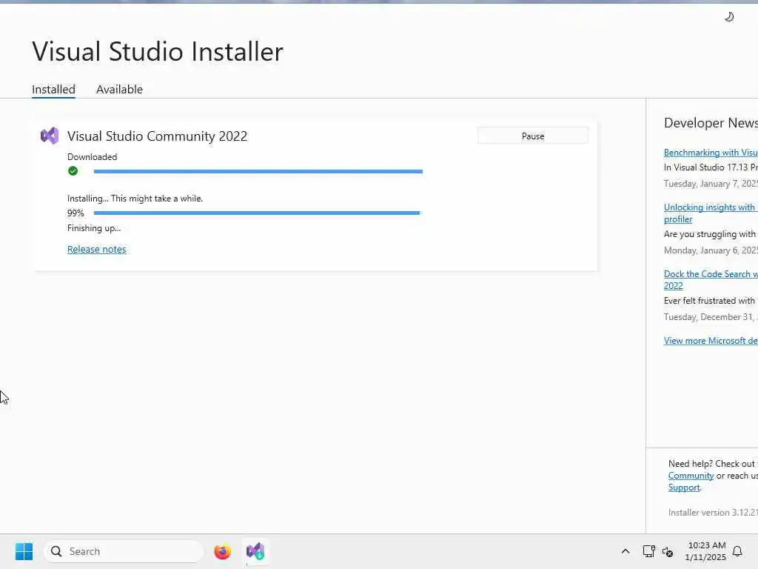
Task: Click the Monday, January 6 date text
Action: tap(711, 250)
